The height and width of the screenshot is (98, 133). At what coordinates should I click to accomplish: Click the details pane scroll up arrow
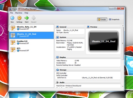pos(123,26)
